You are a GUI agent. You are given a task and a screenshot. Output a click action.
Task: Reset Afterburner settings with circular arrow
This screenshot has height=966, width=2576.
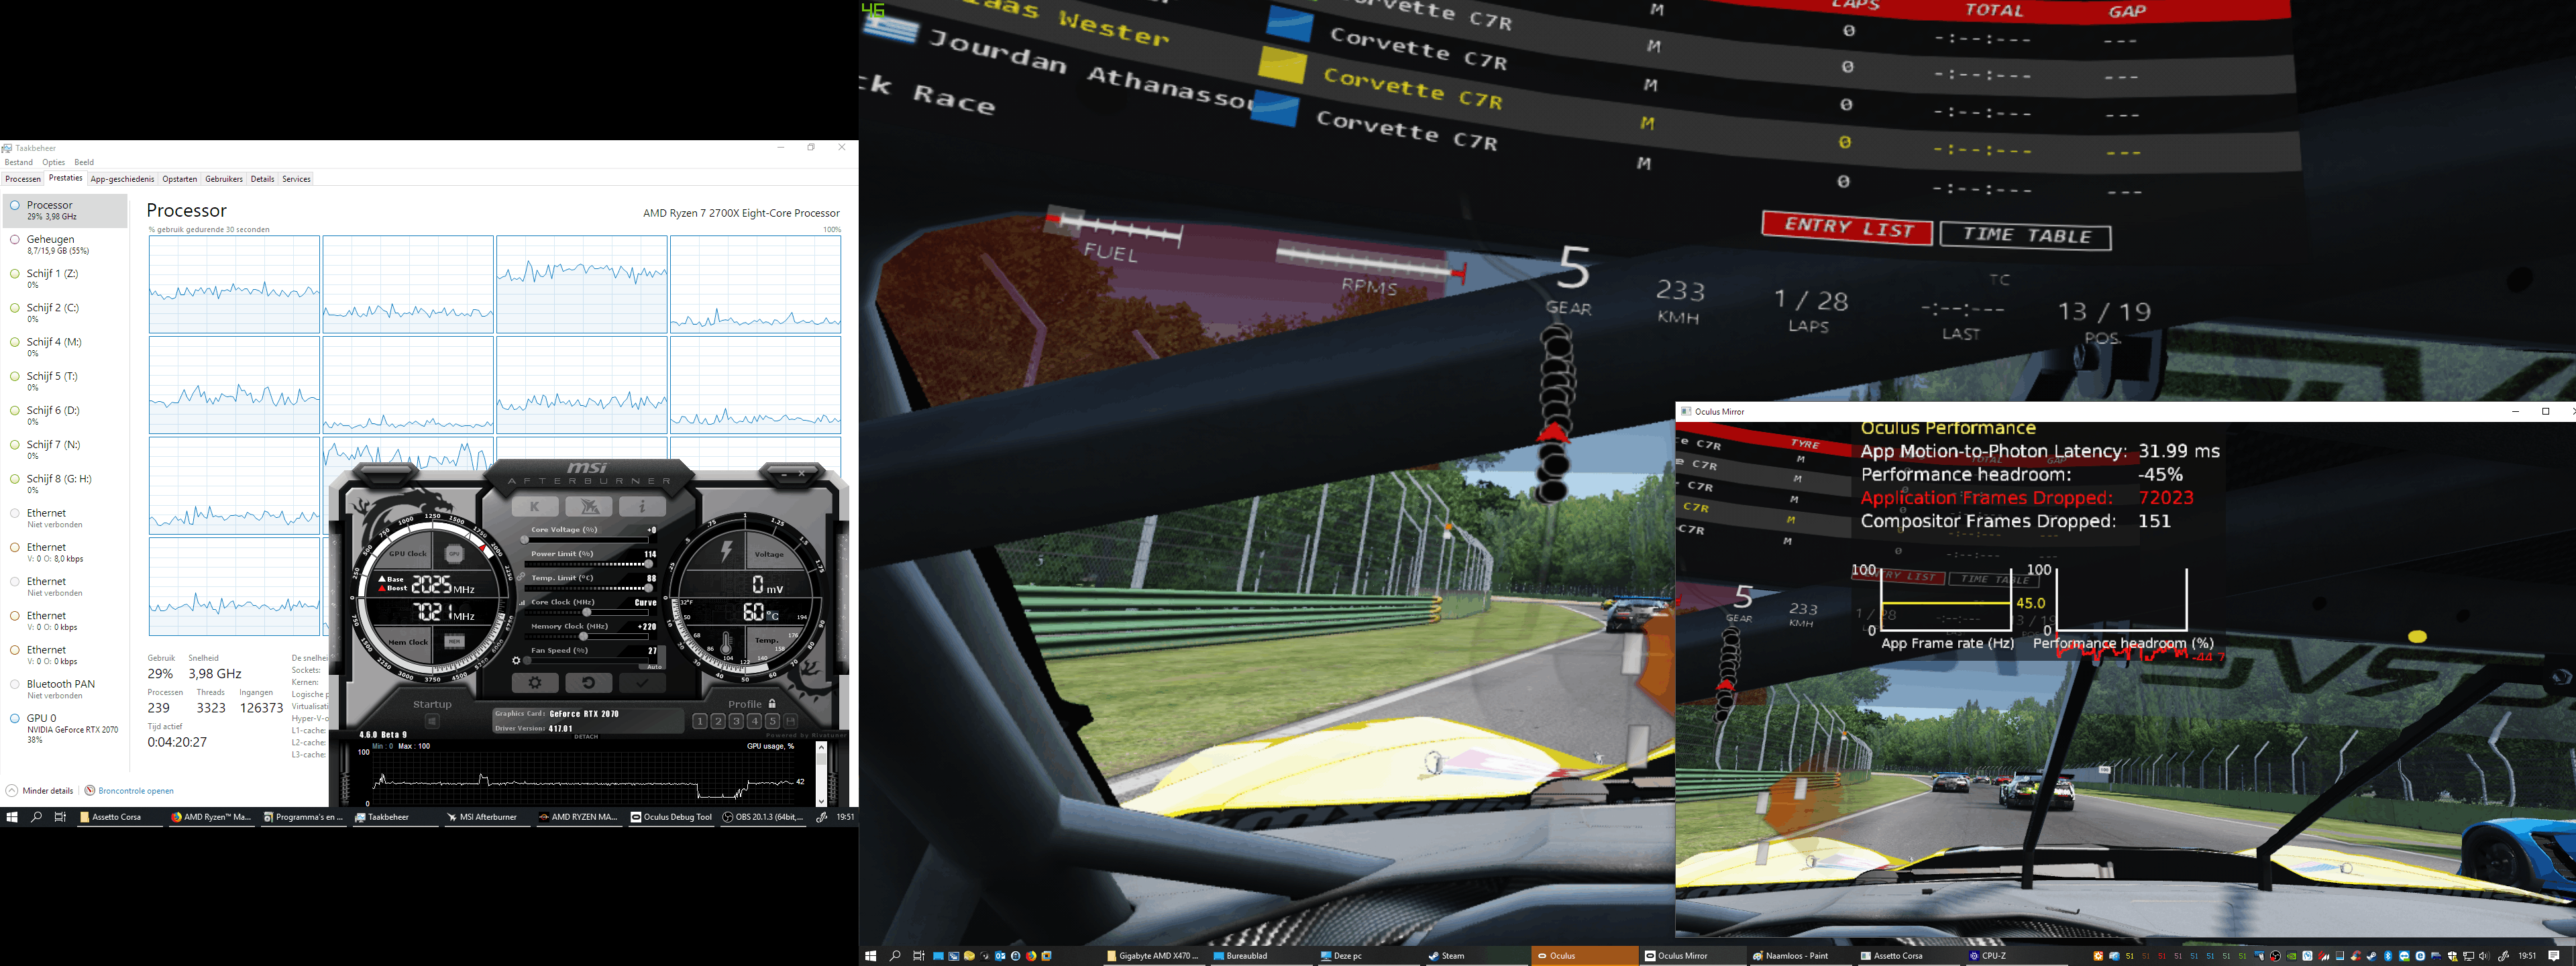(589, 683)
